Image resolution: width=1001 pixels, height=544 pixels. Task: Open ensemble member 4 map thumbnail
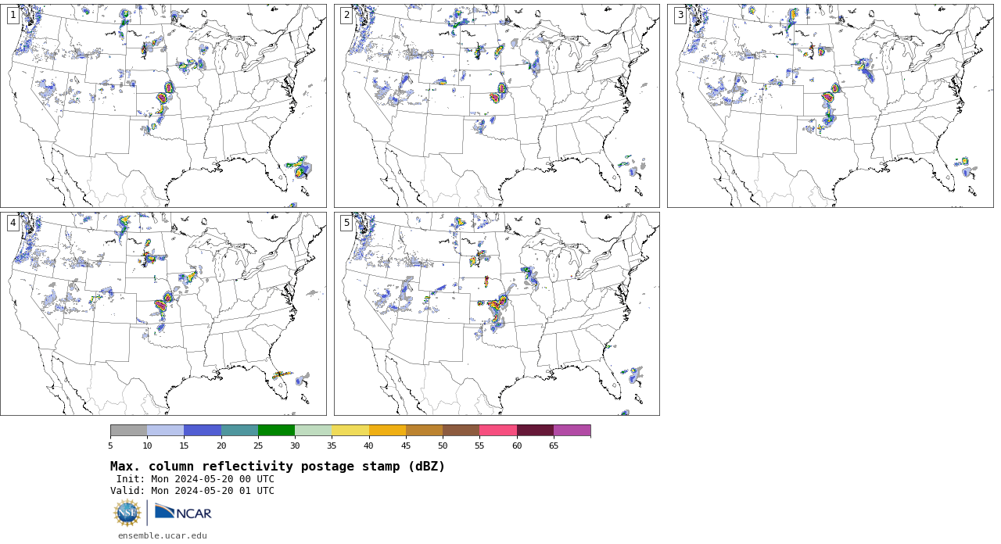click(x=163, y=313)
